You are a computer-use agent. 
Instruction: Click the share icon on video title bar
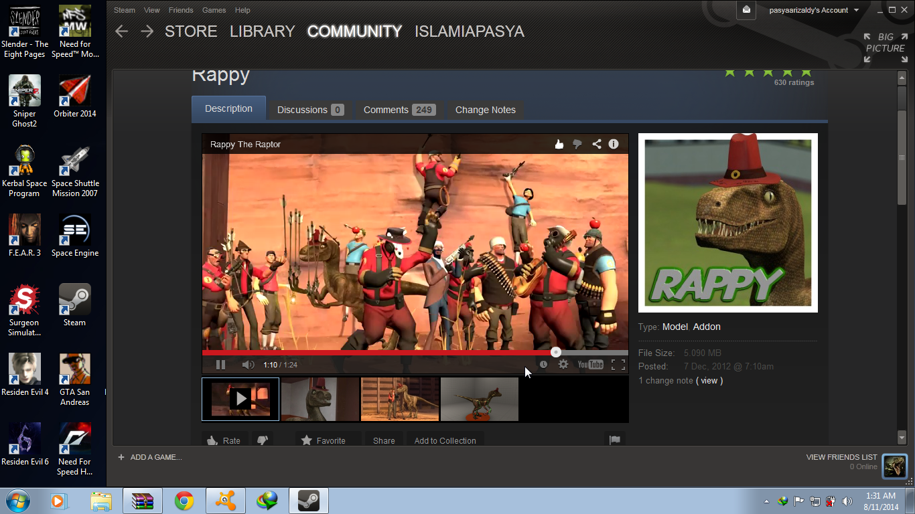[596, 144]
